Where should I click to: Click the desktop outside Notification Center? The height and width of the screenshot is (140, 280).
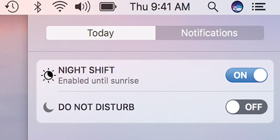13,77
